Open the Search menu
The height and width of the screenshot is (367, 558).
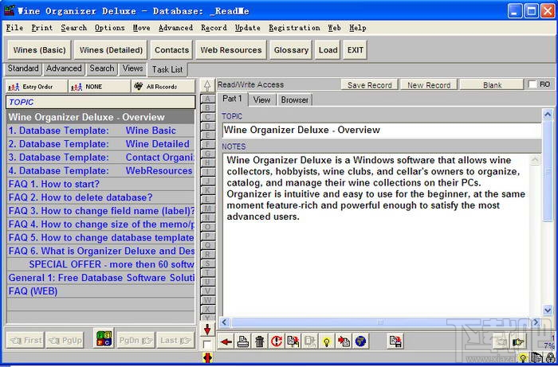pyautogui.click(x=73, y=28)
